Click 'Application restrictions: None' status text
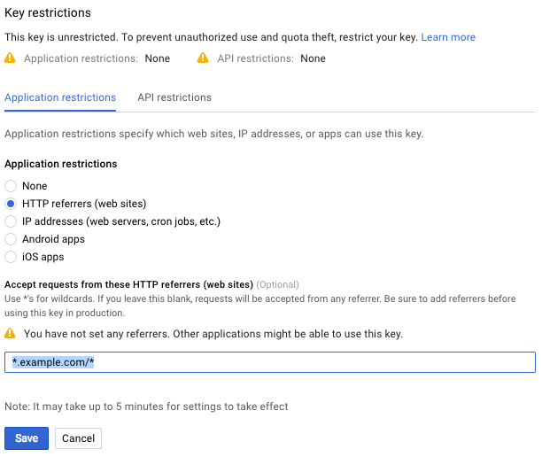The height and width of the screenshot is (457, 542). tap(97, 58)
